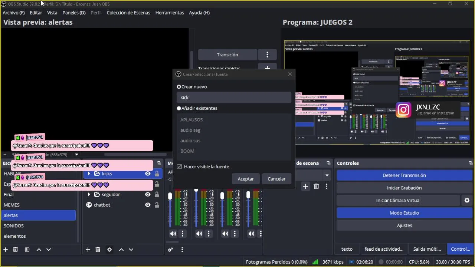Open advanced audio properties gears icon
The width and height of the screenshot is (475, 267).
pyautogui.click(x=170, y=250)
